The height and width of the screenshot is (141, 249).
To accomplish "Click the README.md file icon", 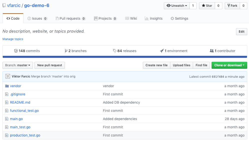I will click(7, 102).
